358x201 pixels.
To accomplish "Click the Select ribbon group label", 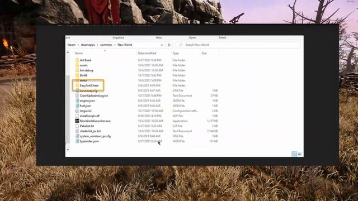I will click(223, 37).
